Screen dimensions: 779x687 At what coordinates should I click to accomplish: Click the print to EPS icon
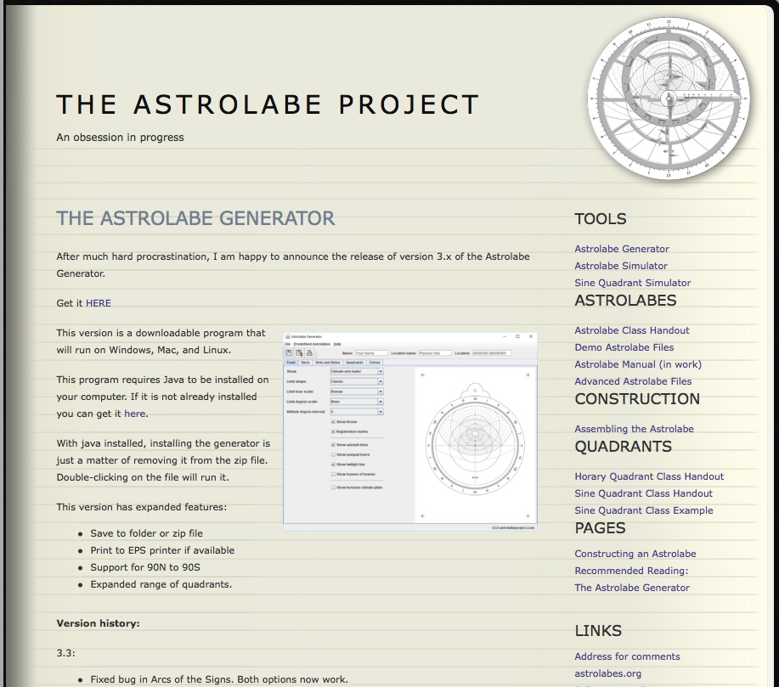point(308,352)
